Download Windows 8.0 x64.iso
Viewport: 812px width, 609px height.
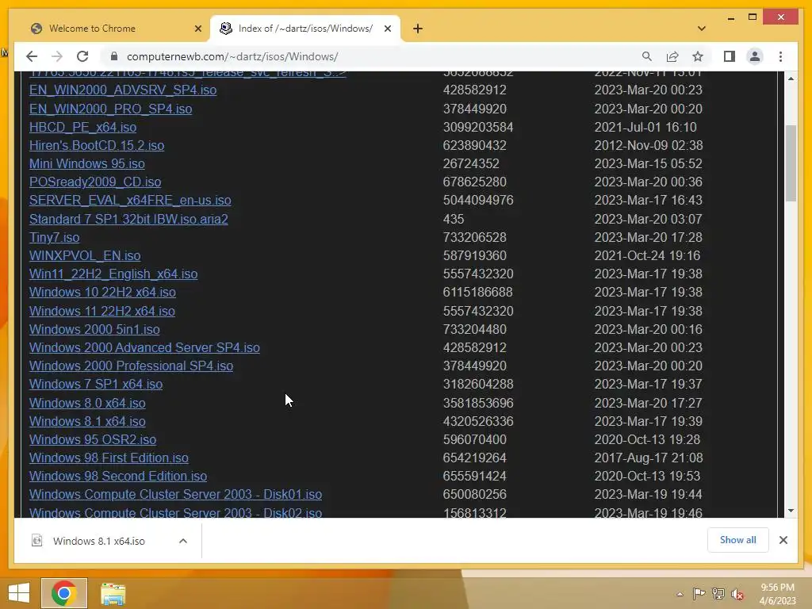click(x=87, y=403)
